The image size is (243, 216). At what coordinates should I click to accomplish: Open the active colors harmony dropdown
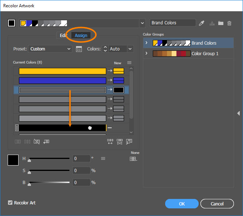(142, 23)
